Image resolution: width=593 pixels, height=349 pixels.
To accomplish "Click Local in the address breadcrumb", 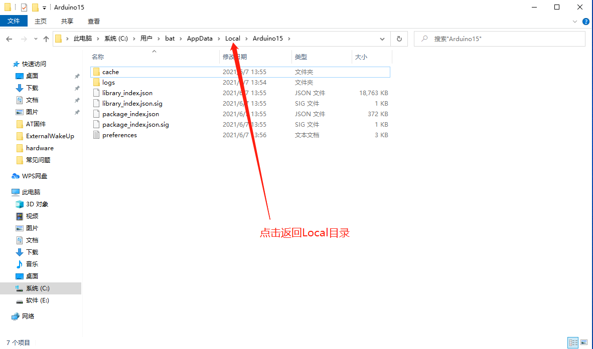I will point(233,39).
